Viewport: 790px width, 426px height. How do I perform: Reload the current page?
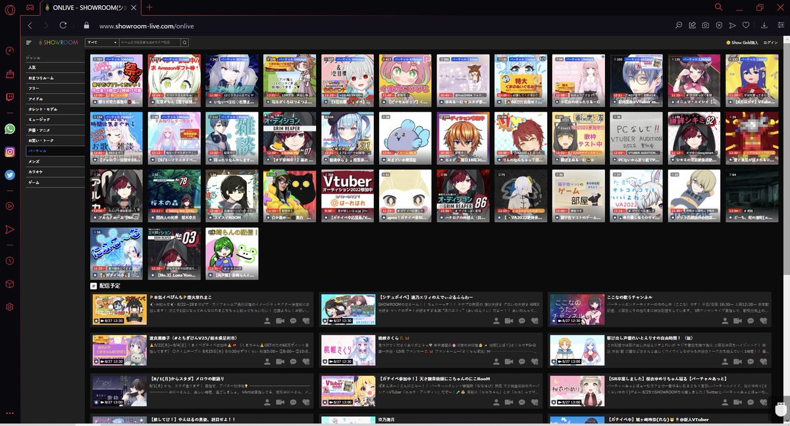pos(63,25)
